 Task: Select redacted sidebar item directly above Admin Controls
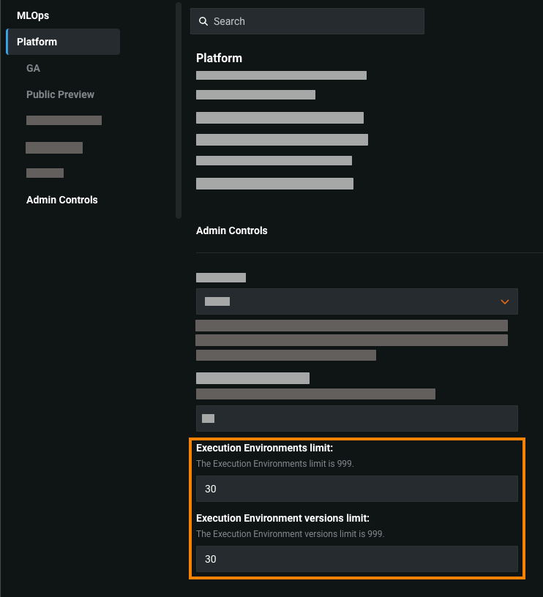[x=45, y=173]
